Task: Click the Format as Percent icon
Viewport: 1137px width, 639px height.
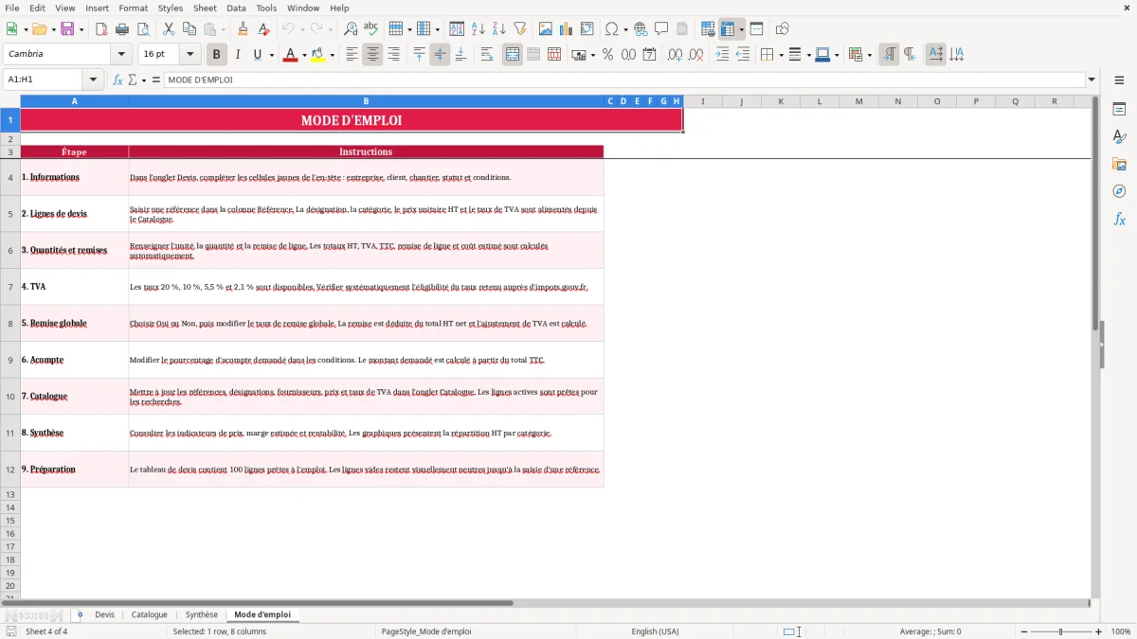Action: 607,55
